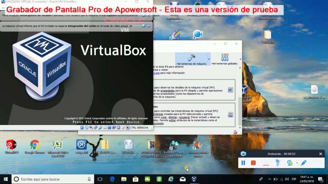Click the scroll down arrow in VirtualBox Manager
This screenshot has width=328, height=184.
240,128
